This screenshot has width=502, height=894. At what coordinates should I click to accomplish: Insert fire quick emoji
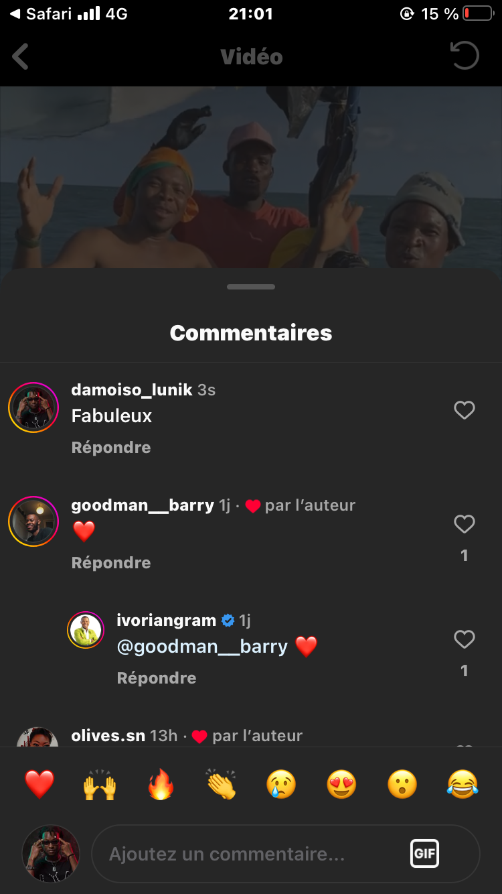(x=161, y=783)
